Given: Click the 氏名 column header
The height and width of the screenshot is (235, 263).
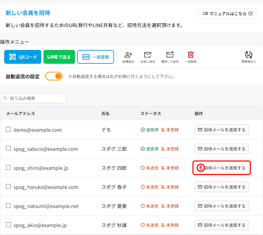Looking at the screenshot, I should tap(105, 114).
